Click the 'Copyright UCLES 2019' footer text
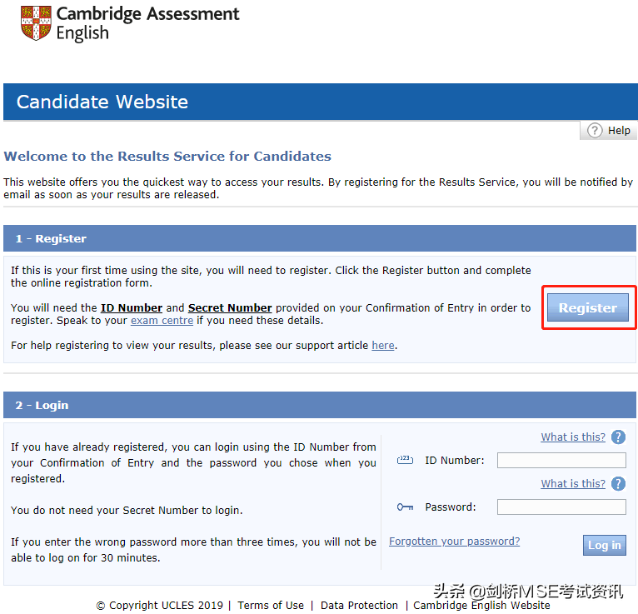638x614 pixels. point(160,606)
